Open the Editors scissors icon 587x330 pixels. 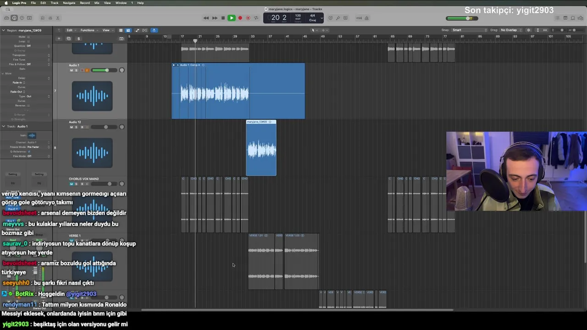pos(58,18)
